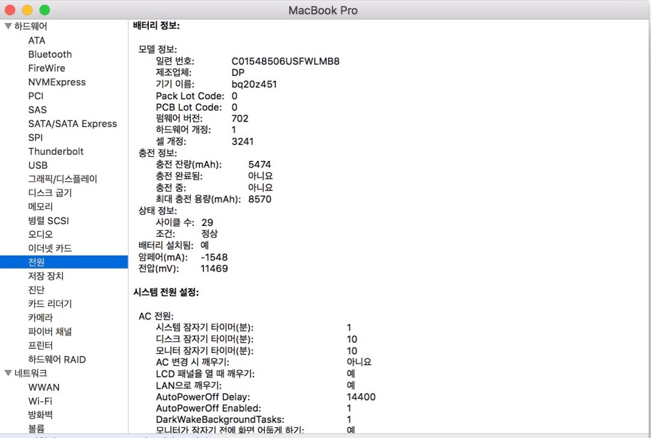This screenshot has width=651, height=438.
Task: Select Bluetooth in the sidebar
Action: pos(49,54)
